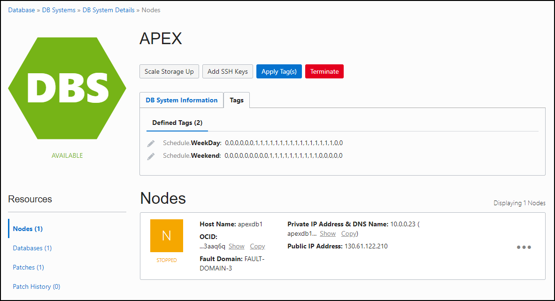Click the Public IP Address 130.61.122.210

point(366,246)
